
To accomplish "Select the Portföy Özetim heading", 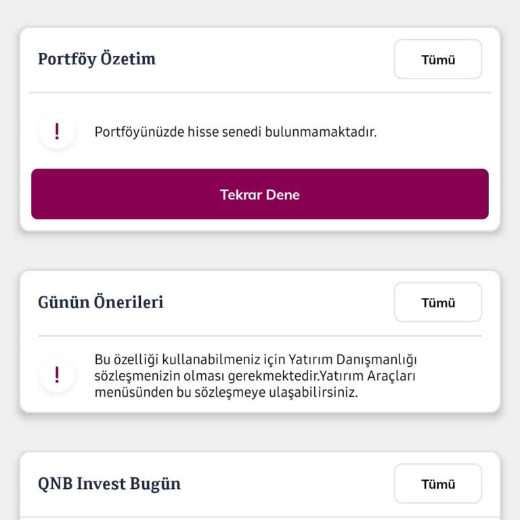I will 97,59.
